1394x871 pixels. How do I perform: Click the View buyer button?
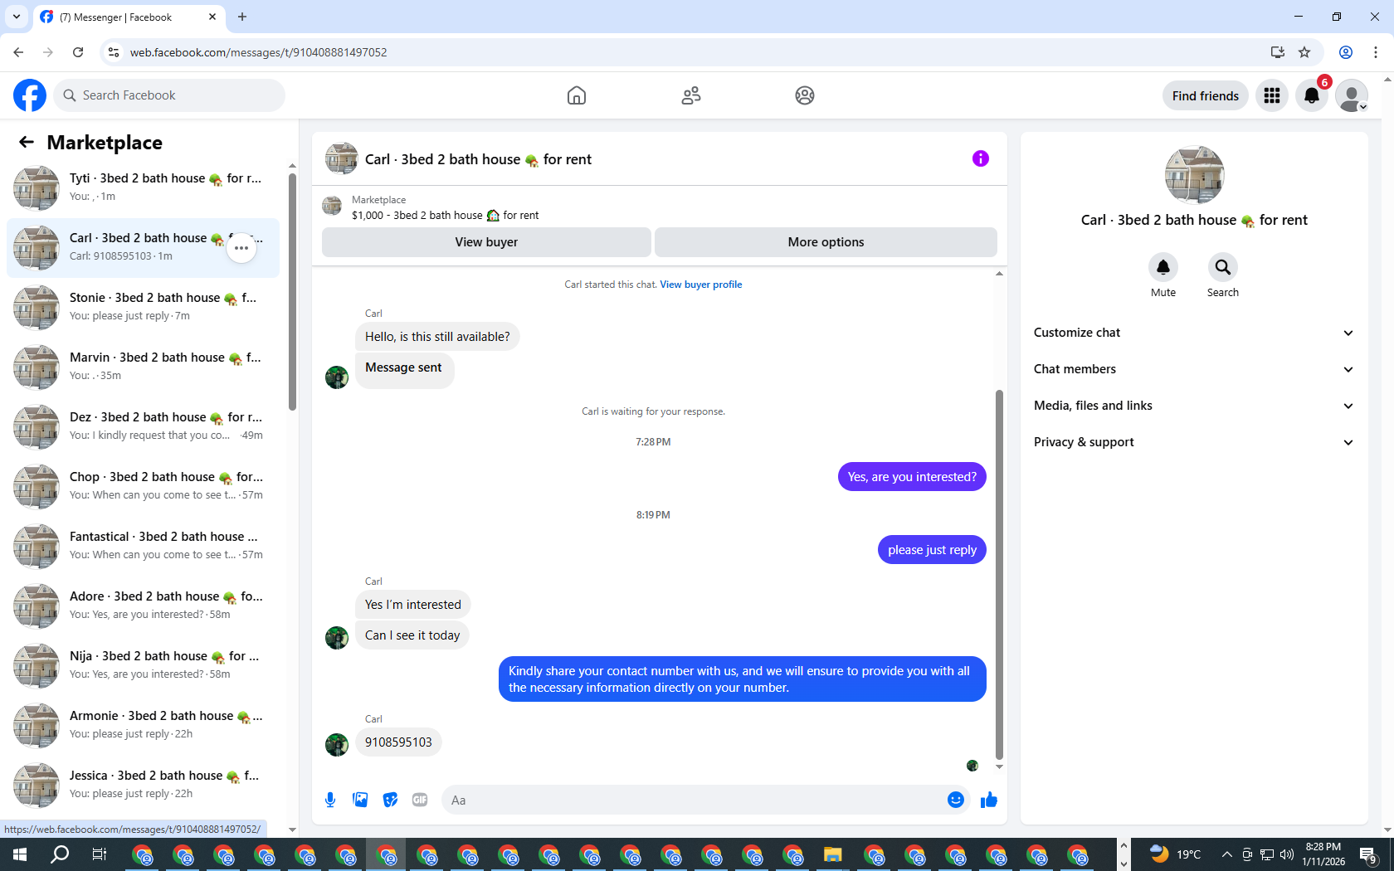coord(486,242)
